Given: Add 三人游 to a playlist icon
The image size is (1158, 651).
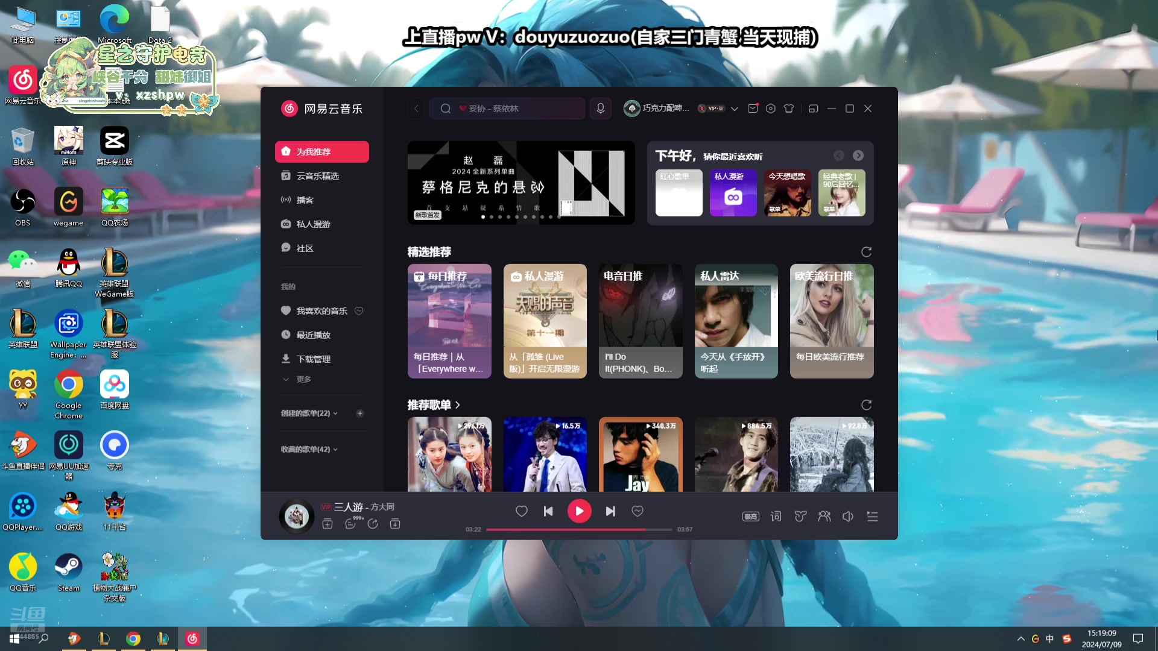Looking at the screenshot, I should pyautogui.click(x=327, y=524).
